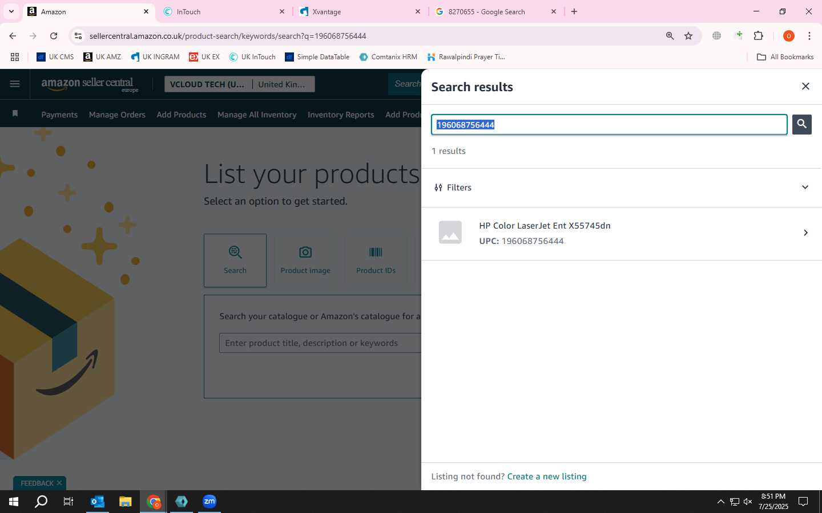The width and height of the screenshot is (822, 513).
Task: Click the bookmark flag icon in nav bar
Action: [15, 113]
